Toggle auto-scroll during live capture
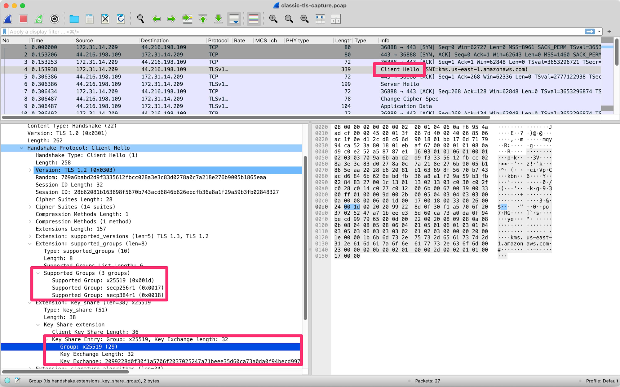The width and height of the screenshot is (620, 387). click(x=234, y=19)
